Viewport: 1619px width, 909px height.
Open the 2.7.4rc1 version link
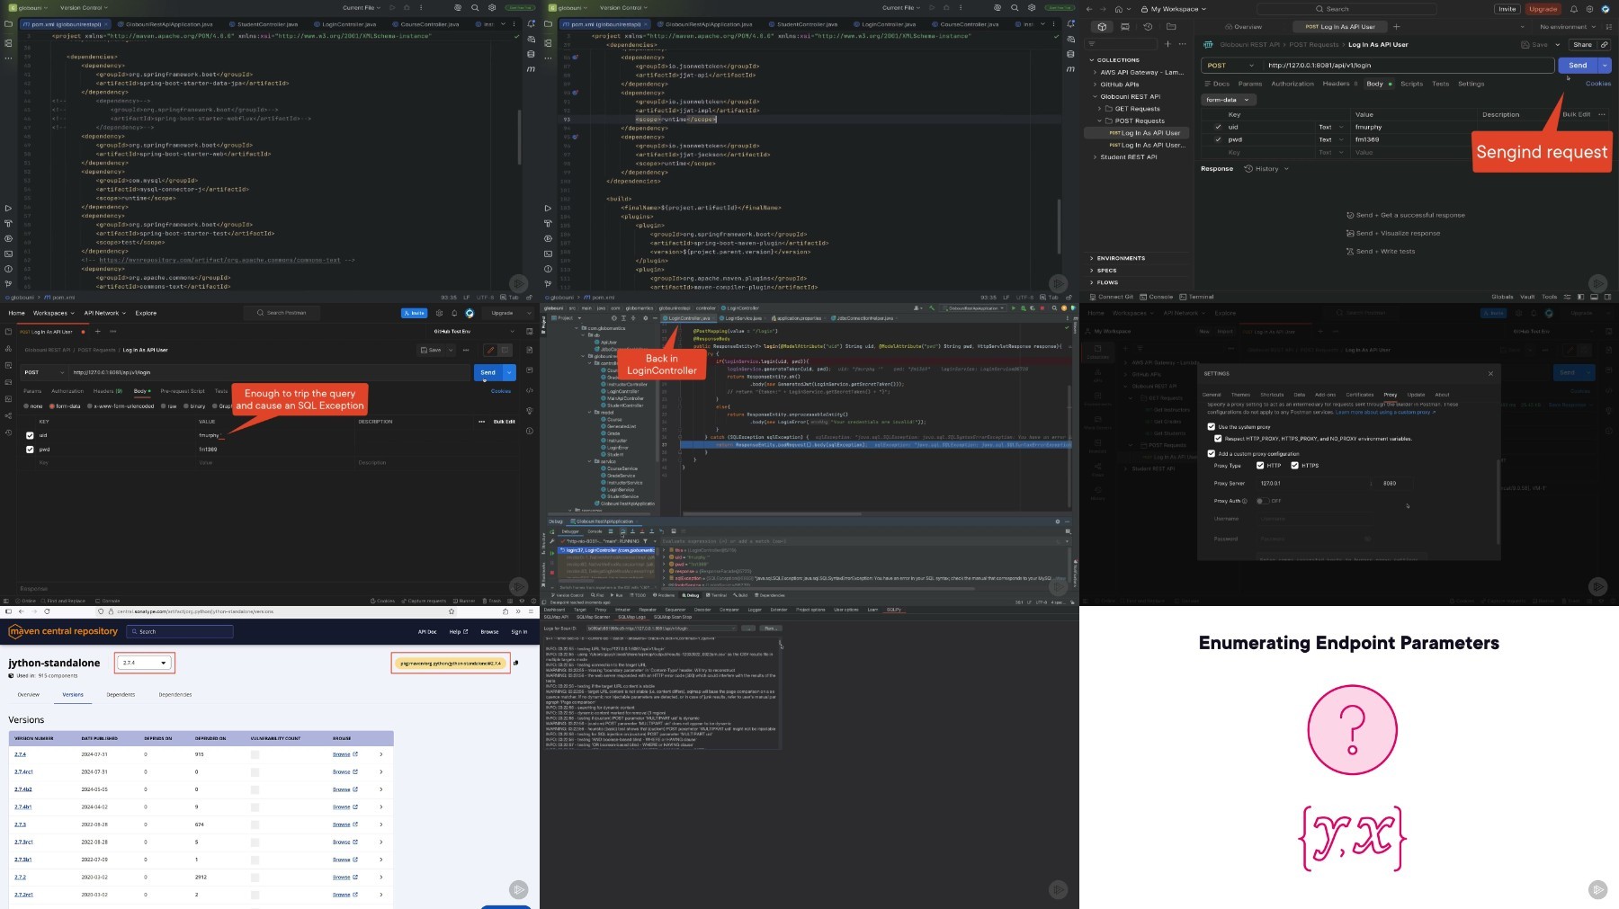pos(23,771)
